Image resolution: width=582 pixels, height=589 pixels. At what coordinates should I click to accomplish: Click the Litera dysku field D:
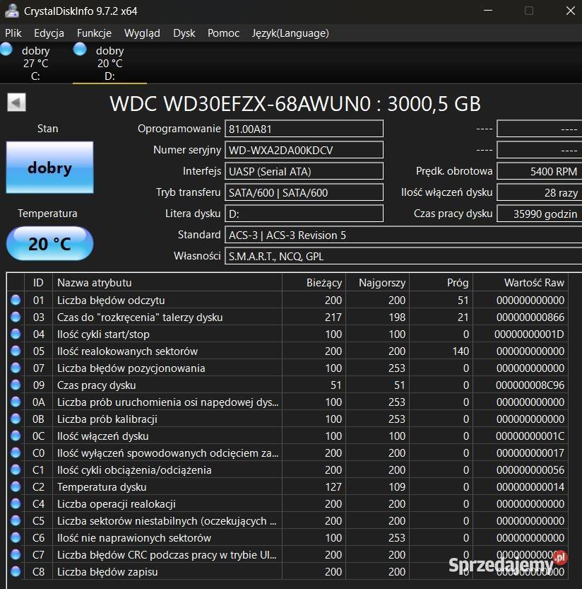tap(304, 214)
